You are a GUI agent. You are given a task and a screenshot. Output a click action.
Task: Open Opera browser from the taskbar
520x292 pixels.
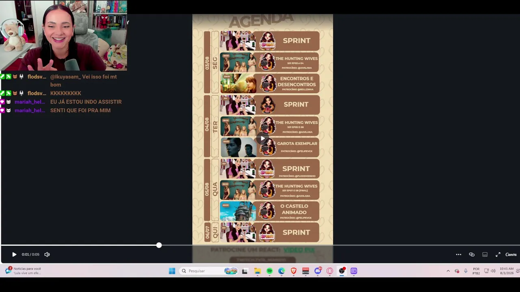[329, 271]
